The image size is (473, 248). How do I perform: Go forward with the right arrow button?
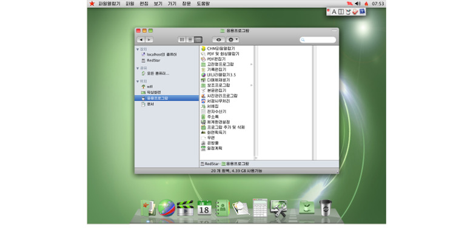click(149, 39)
